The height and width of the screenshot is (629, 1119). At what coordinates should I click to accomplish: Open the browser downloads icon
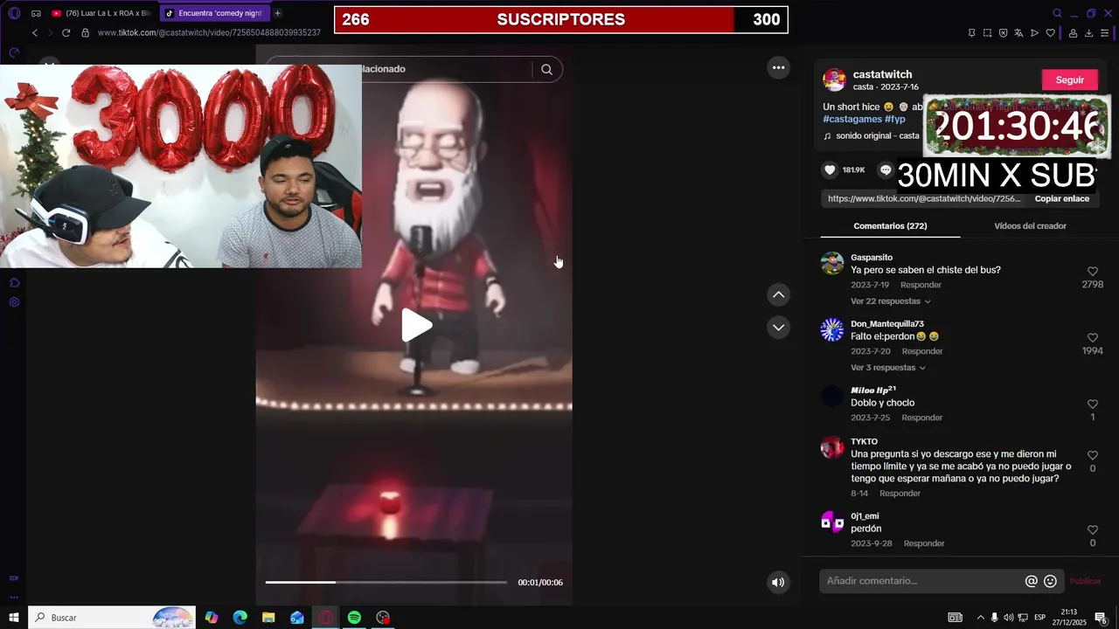(x=1088, y=33)
